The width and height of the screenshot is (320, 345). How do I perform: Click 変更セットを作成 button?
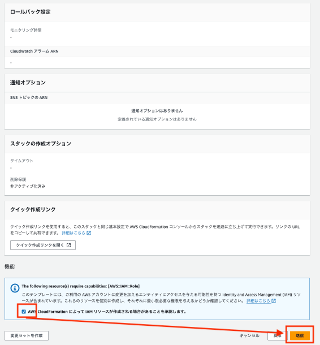tap(27, 335)
